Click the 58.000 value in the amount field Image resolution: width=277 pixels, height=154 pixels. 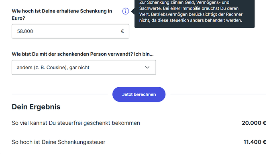pyautogui.click(x=25, y=31)
